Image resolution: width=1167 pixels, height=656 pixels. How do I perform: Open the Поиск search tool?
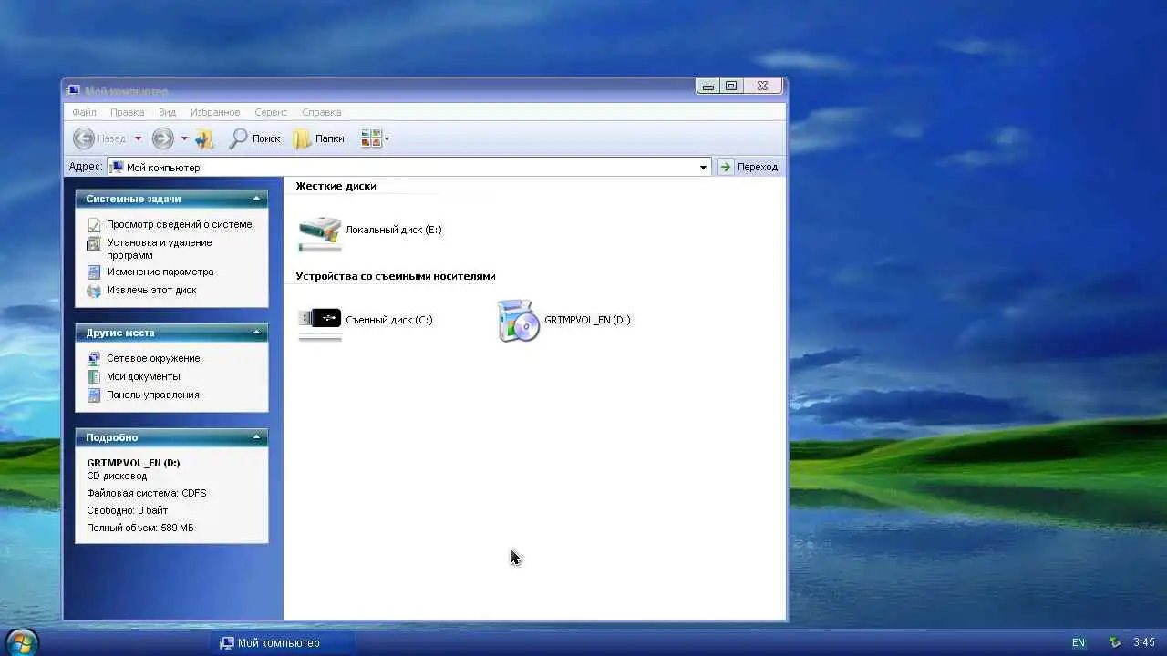click(x=254, y=138)
